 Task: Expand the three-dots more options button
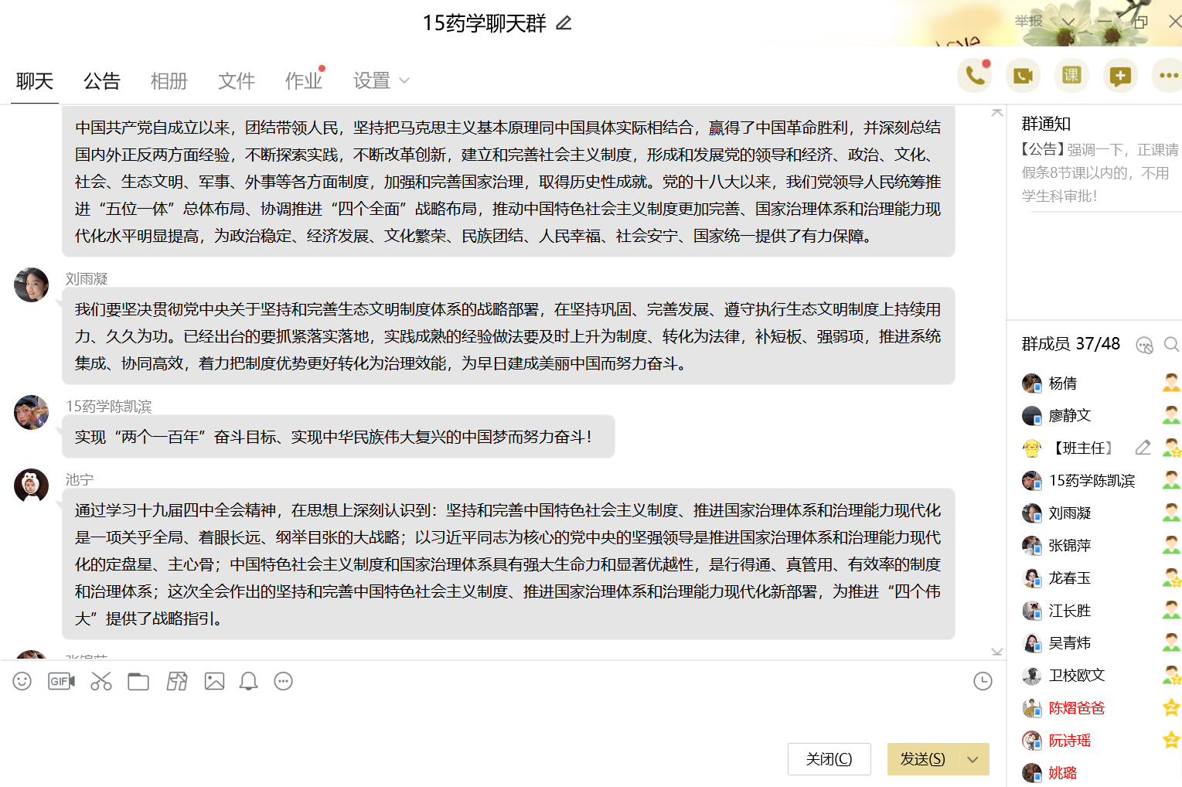(1168, 76)
